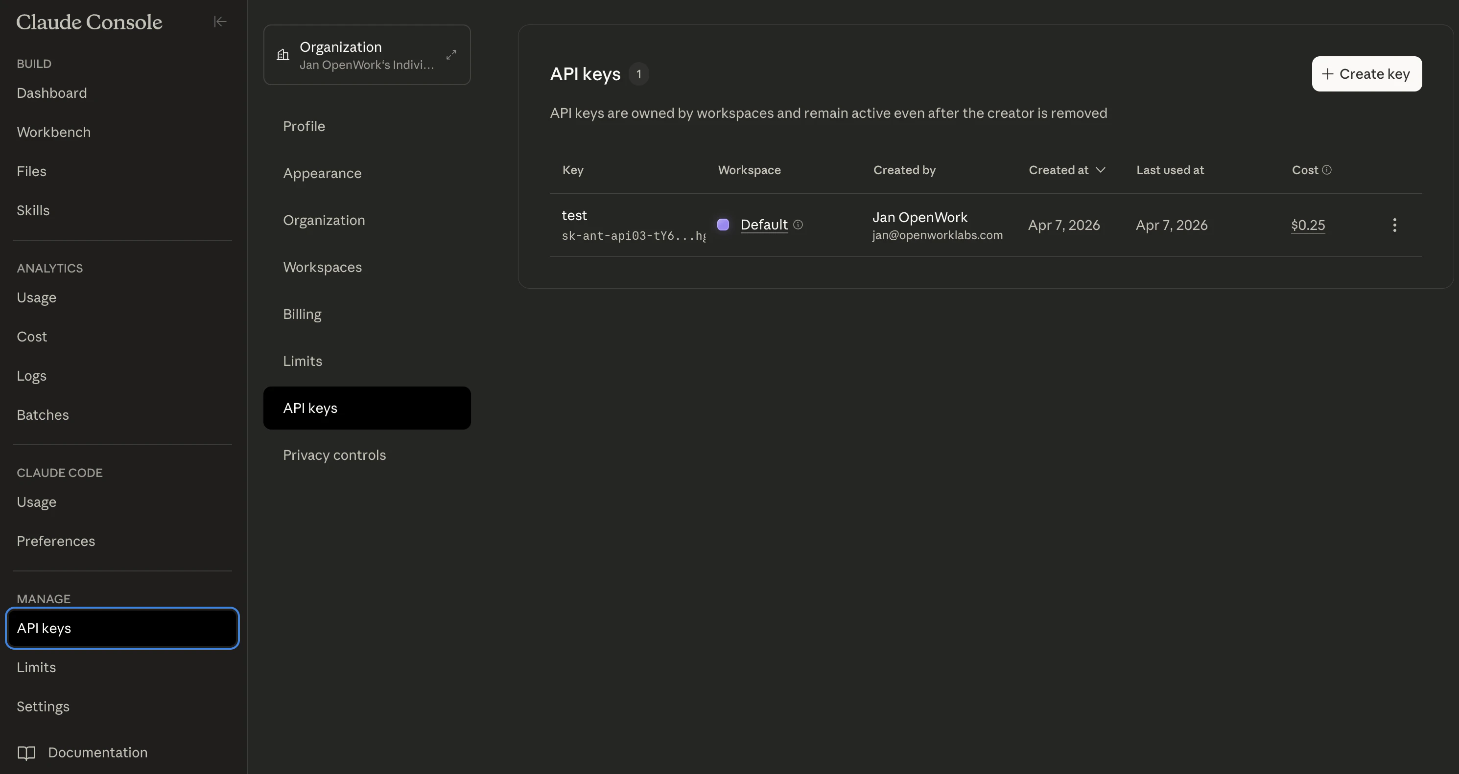
Task: Expand the Organization card with the diagonal arrow
Action: pyautogui.click(x=451, y=54)
